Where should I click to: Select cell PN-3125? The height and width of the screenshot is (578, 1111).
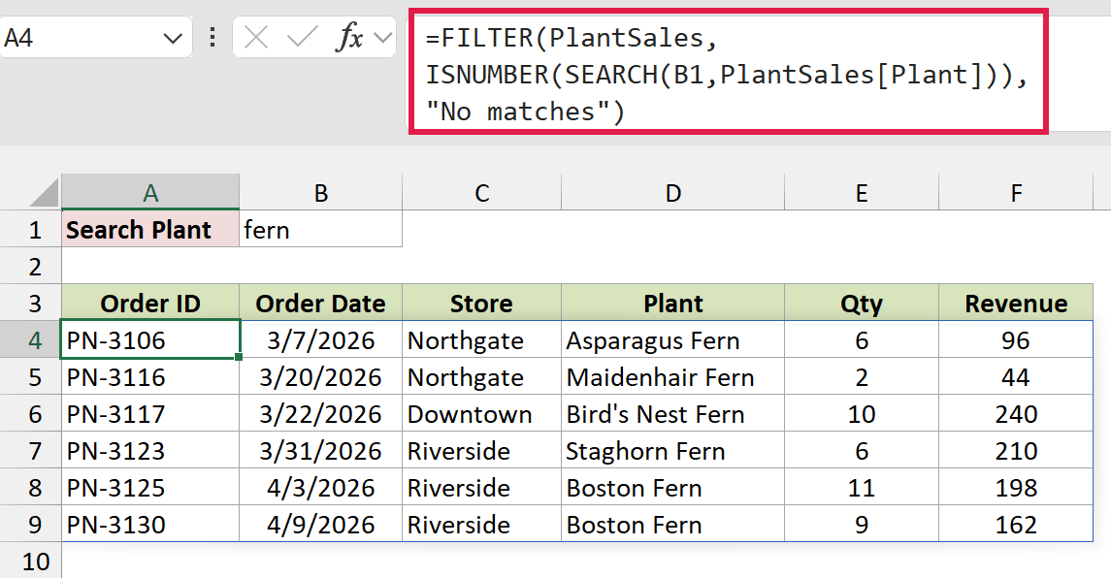[150, 488]
